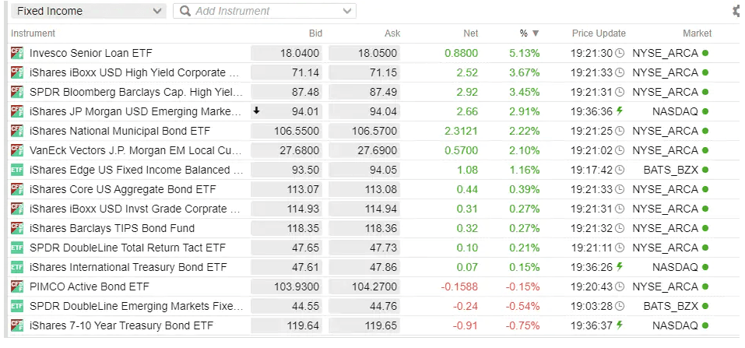Click Ask 94.05 for iShares Edge US Fixed Income
The width and height of the screenshot is (745, 348).
364,170
